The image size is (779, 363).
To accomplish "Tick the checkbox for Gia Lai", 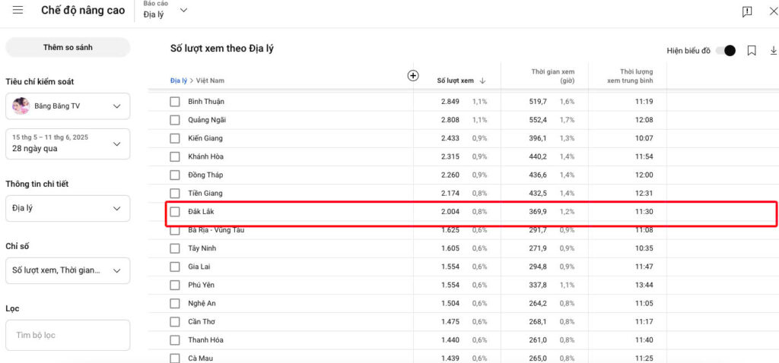I will click(175, 267).
